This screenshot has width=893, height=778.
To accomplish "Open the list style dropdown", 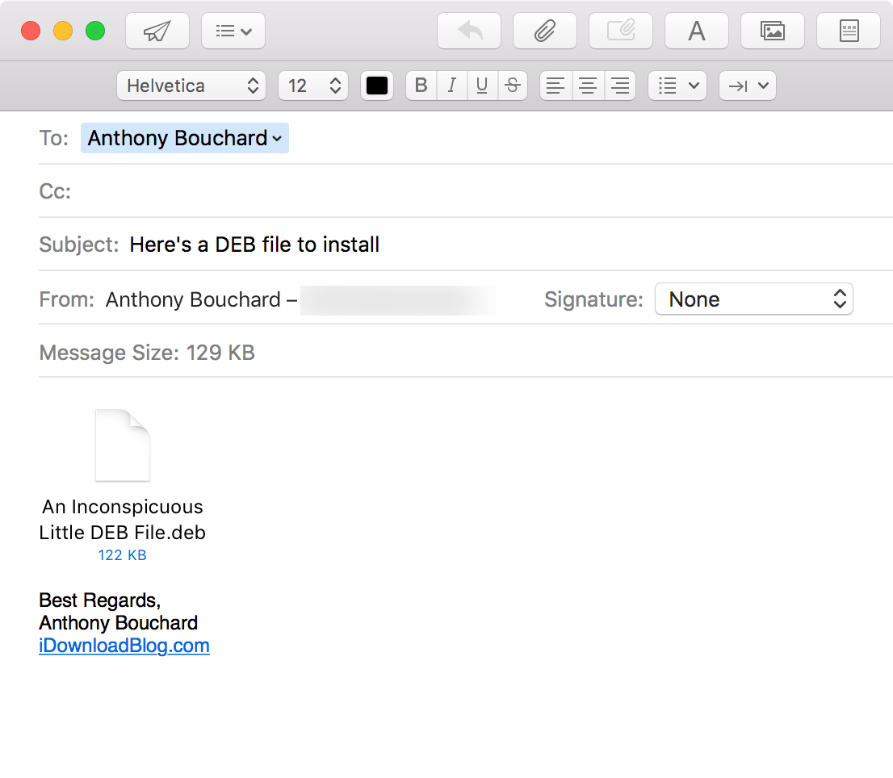I will 677,86.
